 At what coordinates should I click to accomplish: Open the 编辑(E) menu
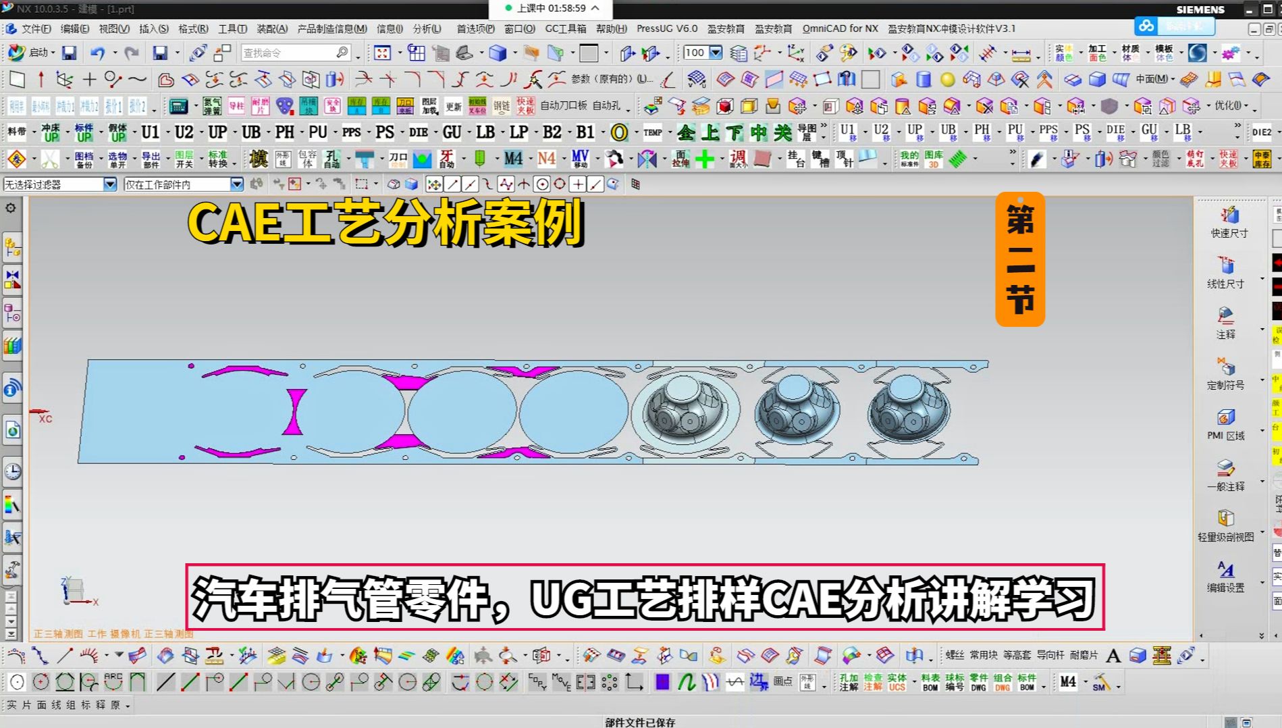tap(74, 29)
